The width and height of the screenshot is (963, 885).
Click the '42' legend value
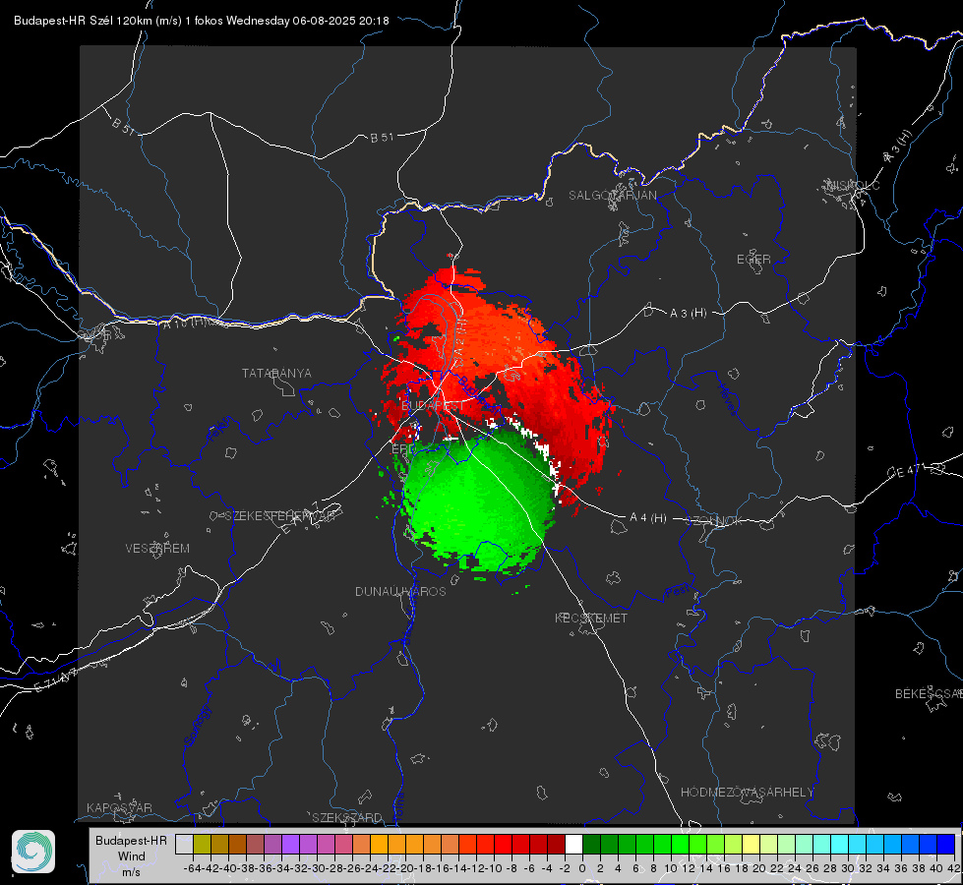coord(953,868)
